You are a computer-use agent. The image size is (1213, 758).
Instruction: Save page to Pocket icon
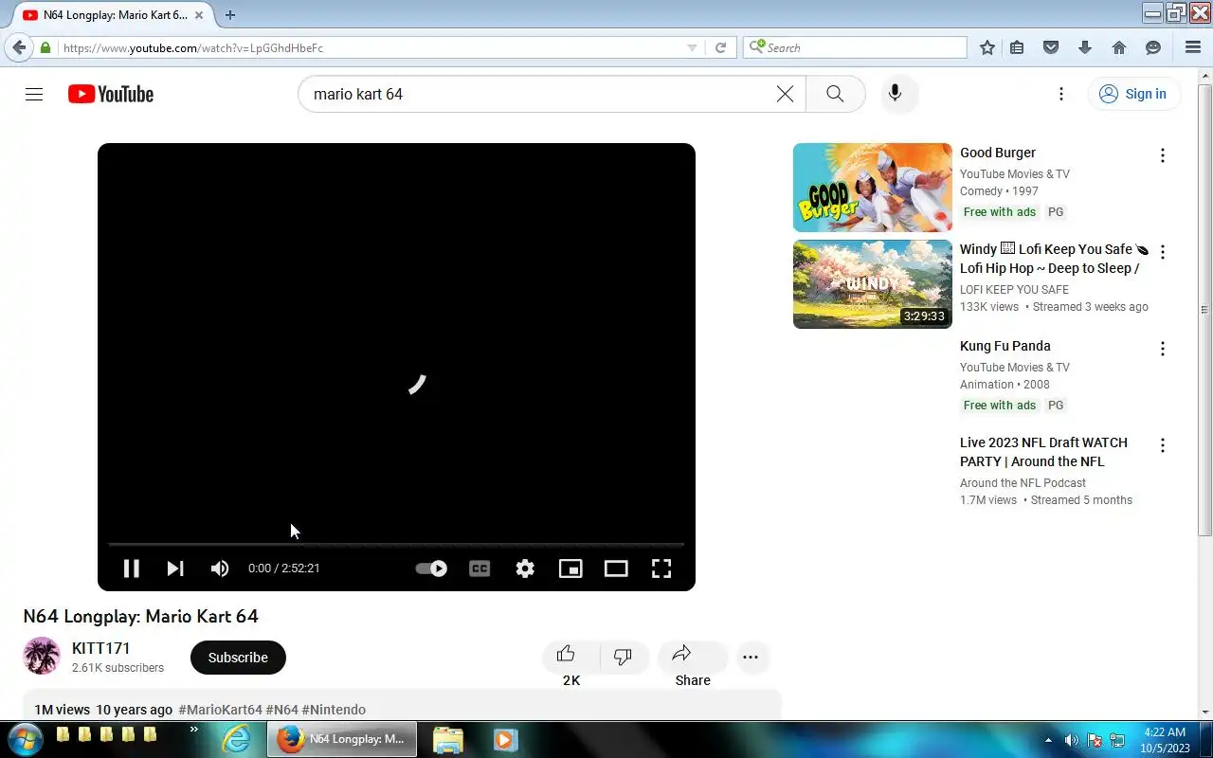[1051, 47]
